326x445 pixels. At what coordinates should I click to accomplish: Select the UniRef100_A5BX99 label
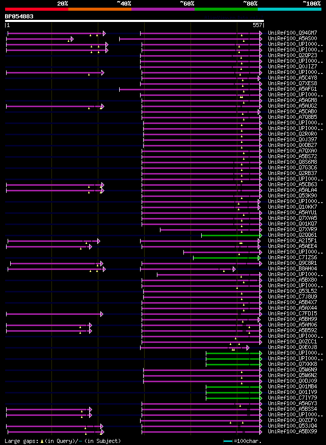(x=292, y=432)
